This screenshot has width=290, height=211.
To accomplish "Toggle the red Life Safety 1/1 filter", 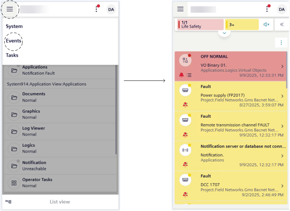I will point(200,25).
